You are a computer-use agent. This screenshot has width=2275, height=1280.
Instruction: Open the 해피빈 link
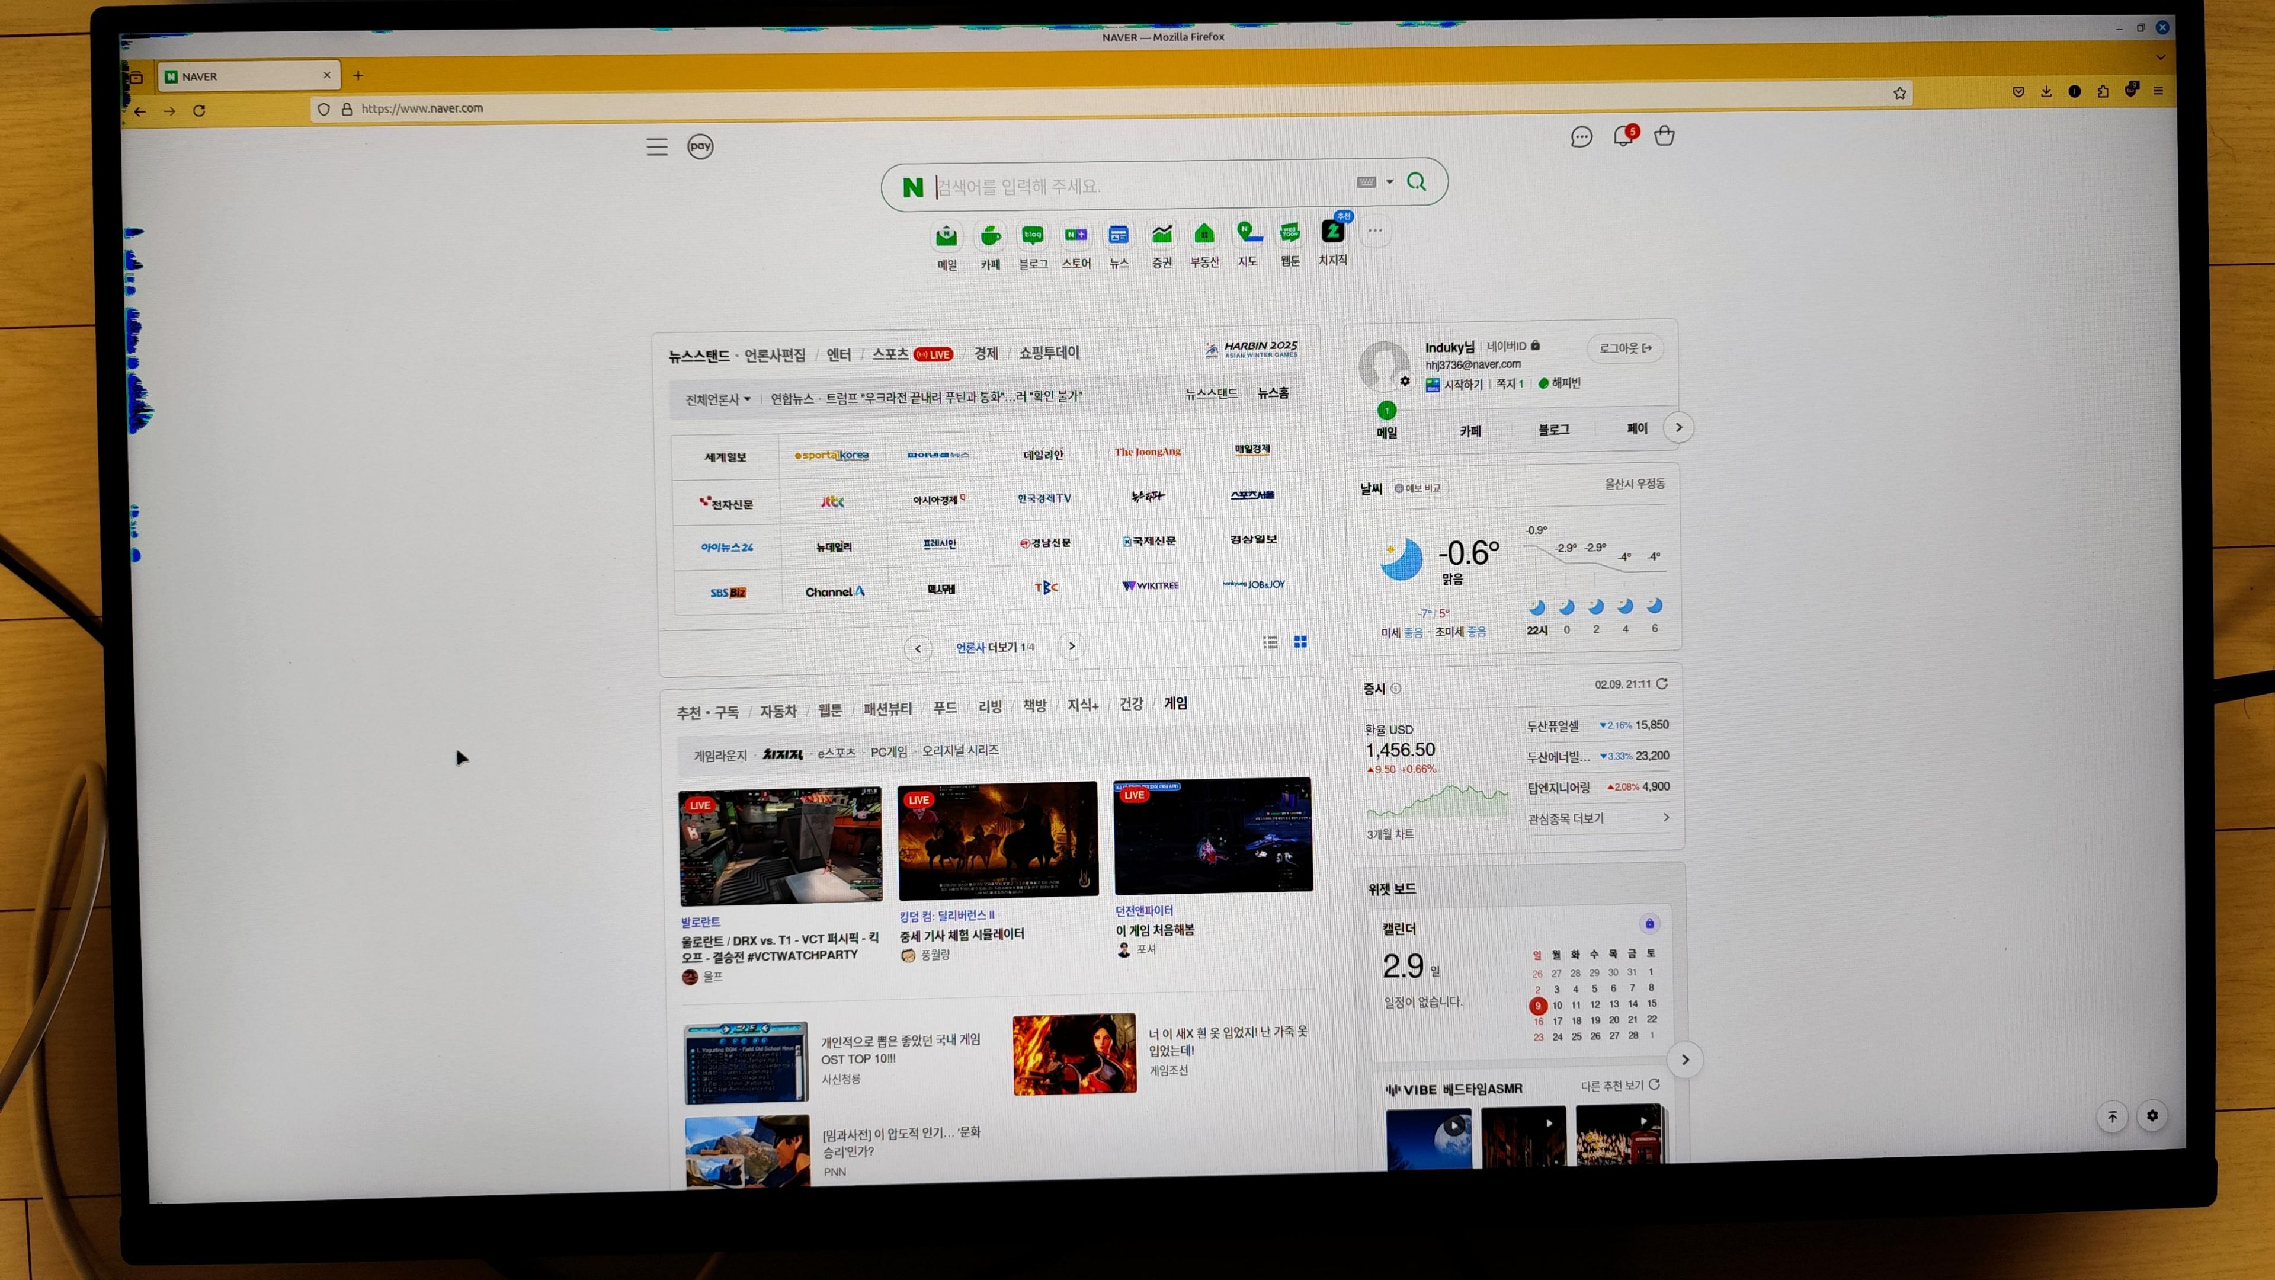(x=1560, y=382)
